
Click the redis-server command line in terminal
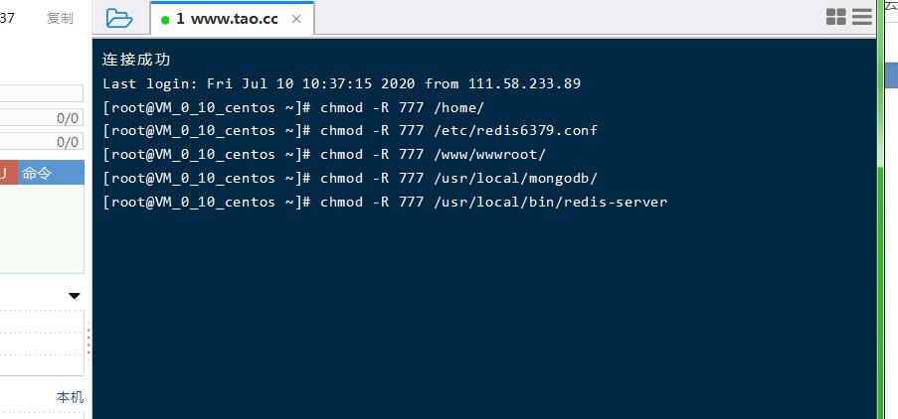pos(385,203)
